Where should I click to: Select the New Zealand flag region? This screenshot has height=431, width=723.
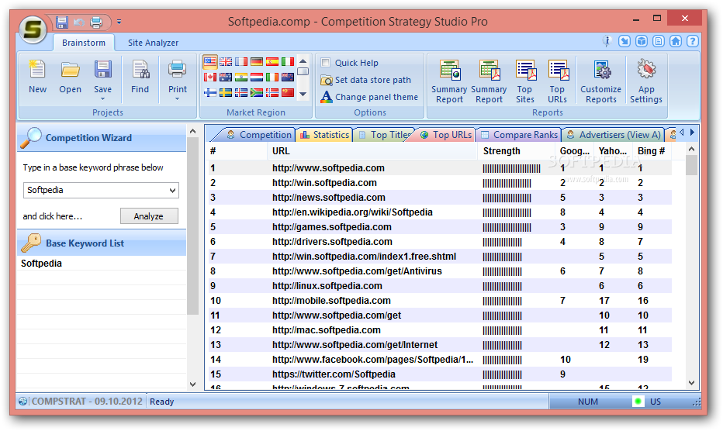288,78
